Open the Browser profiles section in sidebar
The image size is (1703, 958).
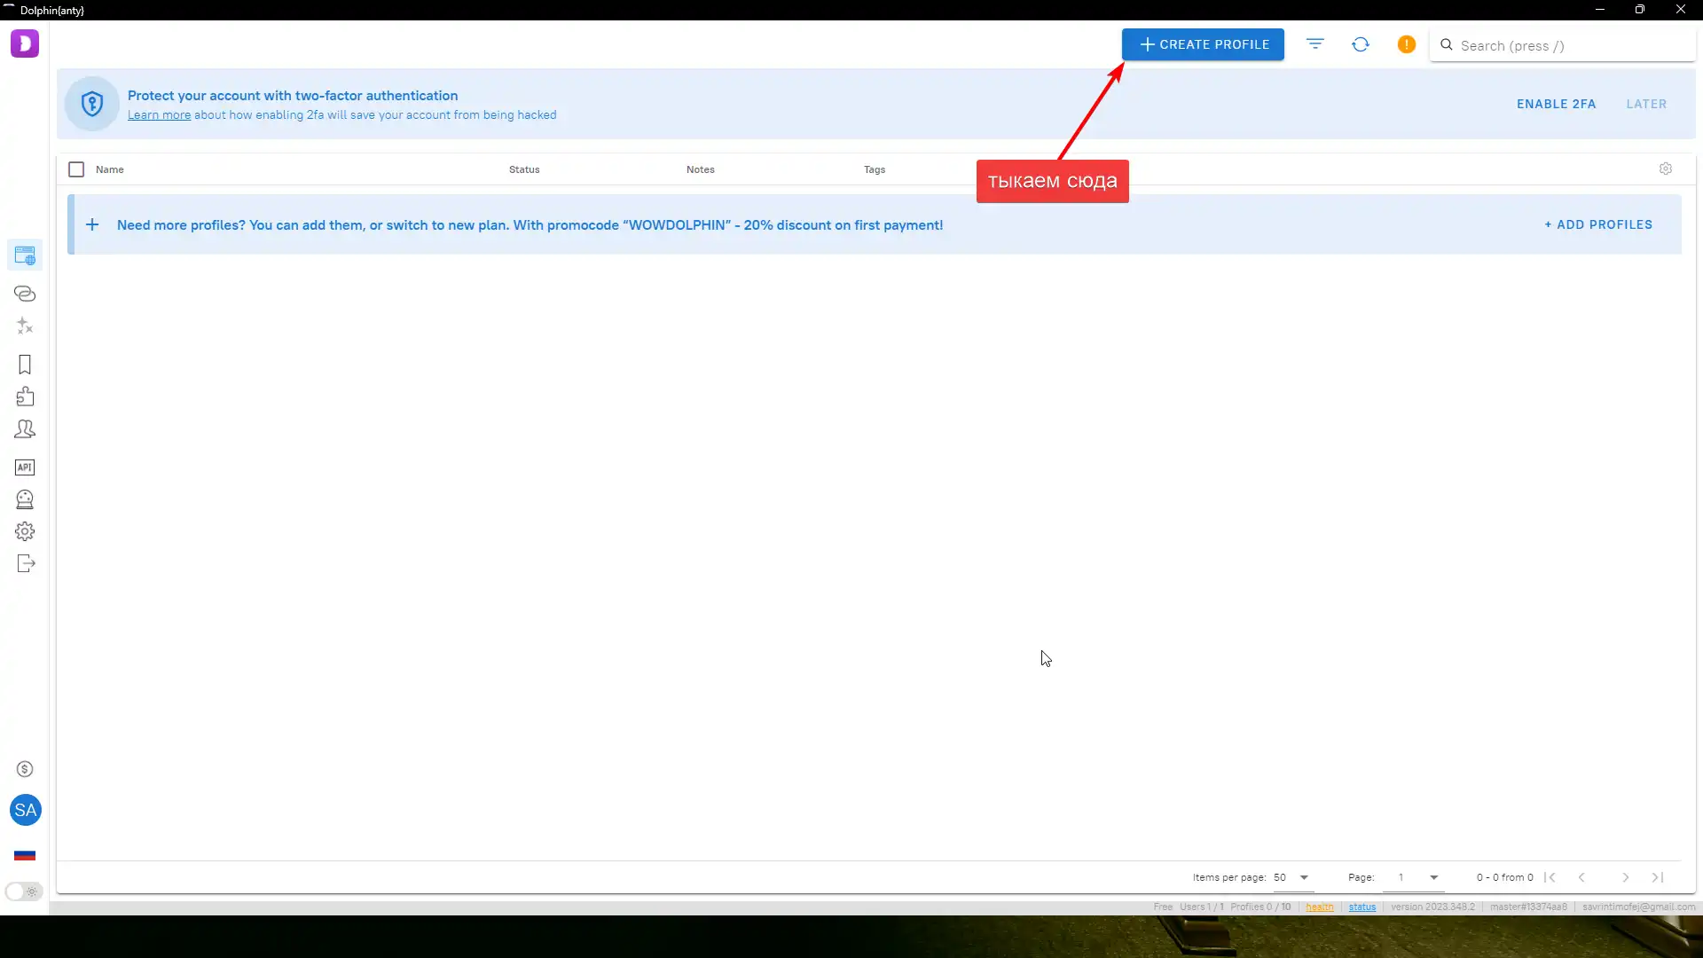25,255
